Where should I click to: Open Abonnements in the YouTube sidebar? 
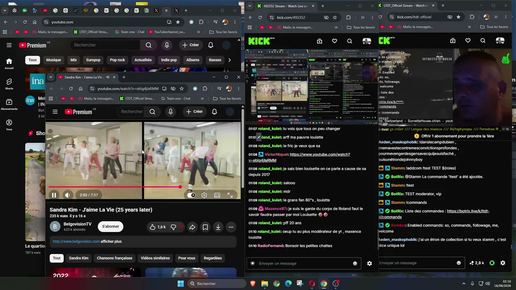point(9,104)
